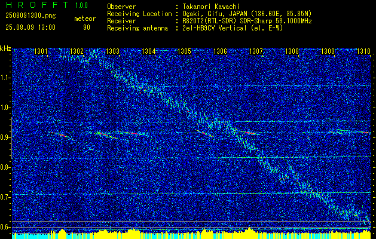The image size is (376, 239).
Task: Click the 0.6 frequency axis label
Action: 5,227
